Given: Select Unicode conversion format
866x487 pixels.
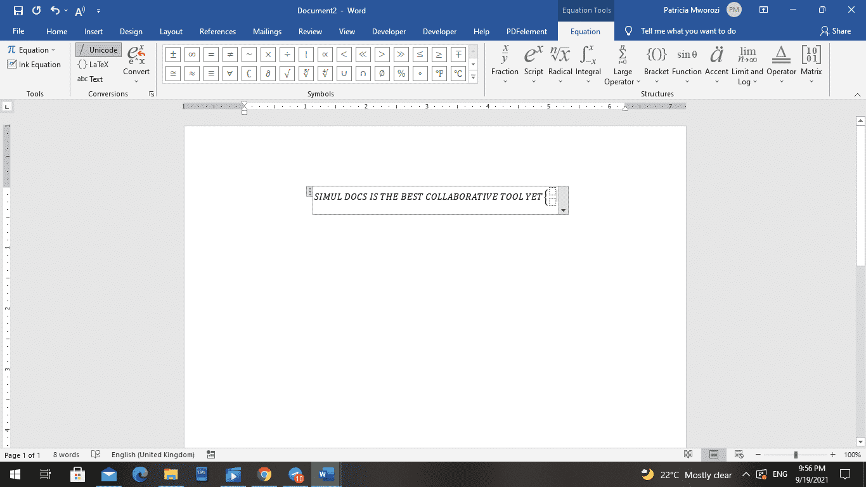Looking at the screenshot, I should point(98,50).
